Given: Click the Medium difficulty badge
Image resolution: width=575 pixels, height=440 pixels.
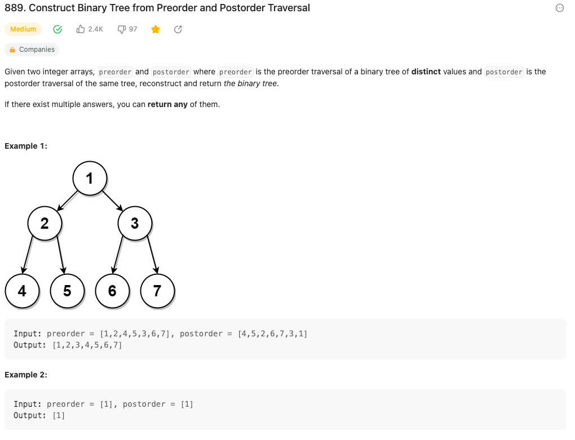Looking at the screenshot, I should coord(23,29).
